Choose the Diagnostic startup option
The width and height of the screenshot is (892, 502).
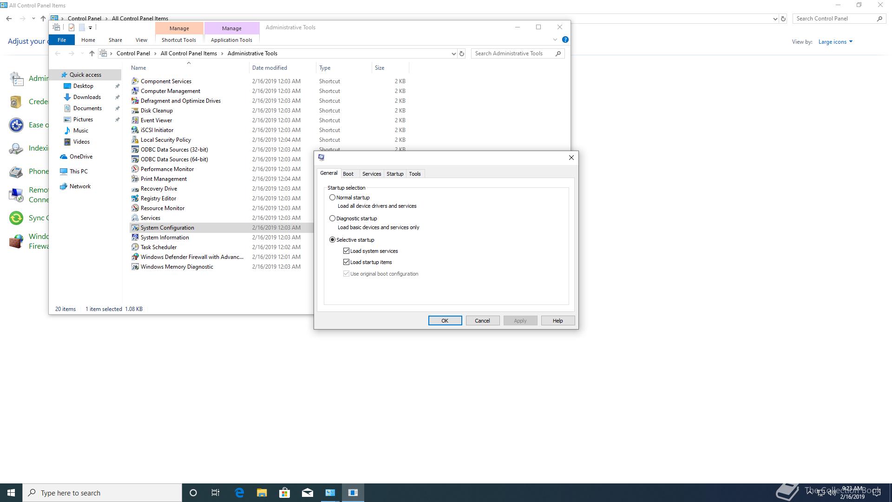pos(332,218)
